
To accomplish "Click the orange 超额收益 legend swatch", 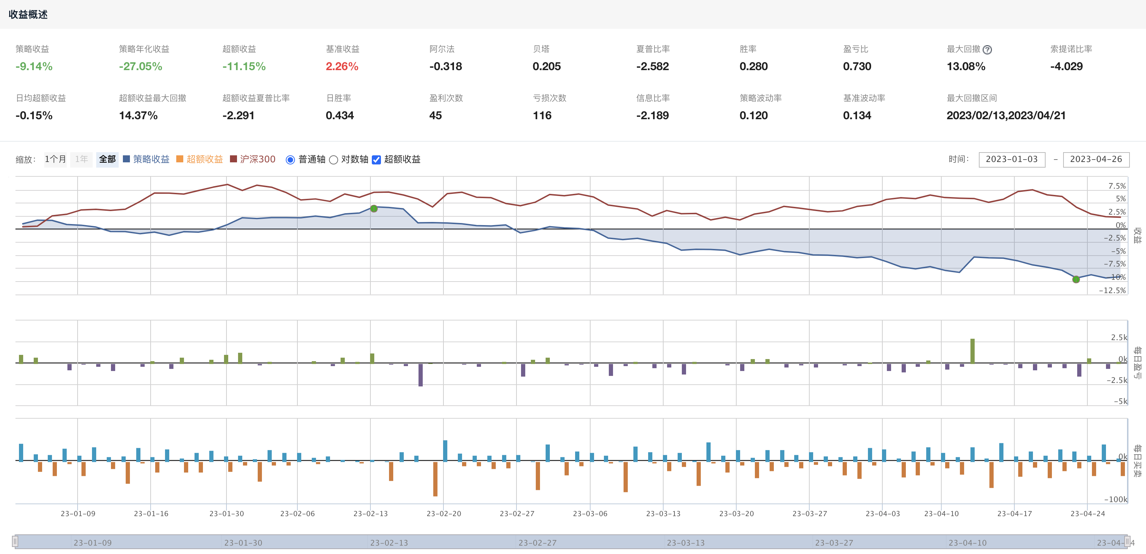I will tap(180, 159).
